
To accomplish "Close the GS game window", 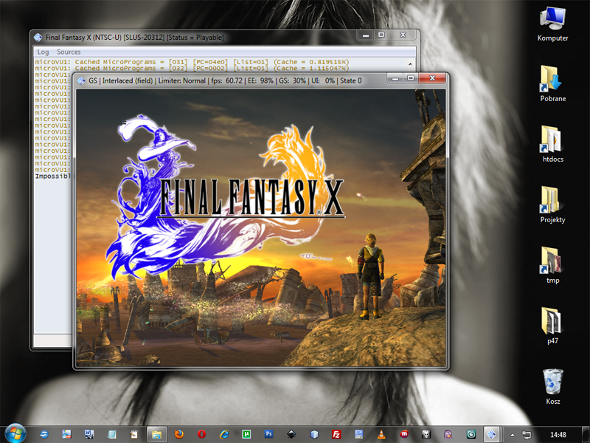I will click(432, 78).
